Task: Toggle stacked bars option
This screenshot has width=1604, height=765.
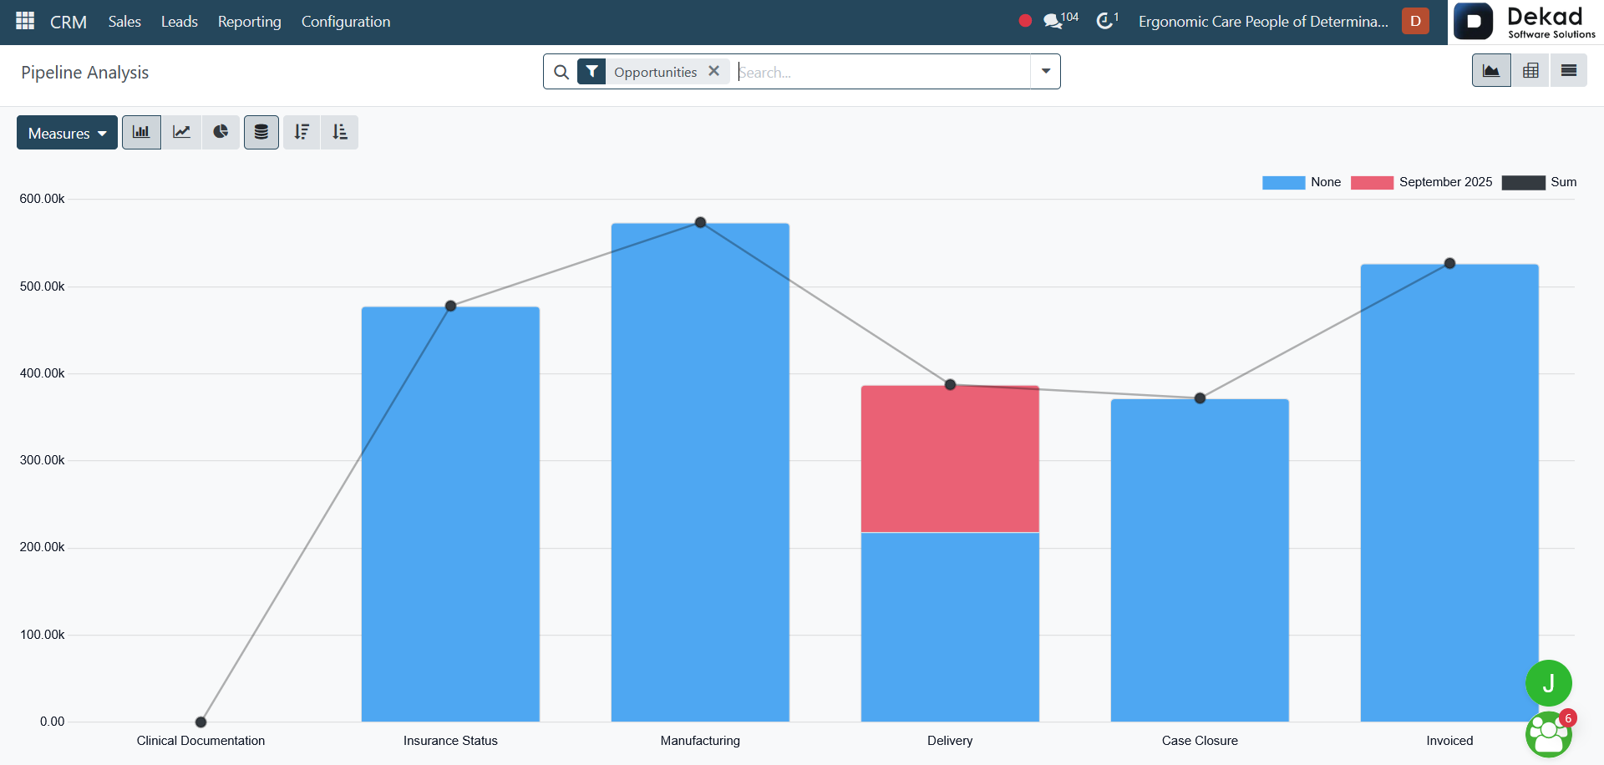Action: pyautogui.click(x=261, y=132)
